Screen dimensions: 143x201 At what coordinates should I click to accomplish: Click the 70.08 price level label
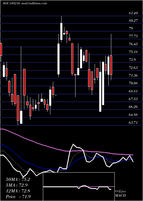(133, 83)
